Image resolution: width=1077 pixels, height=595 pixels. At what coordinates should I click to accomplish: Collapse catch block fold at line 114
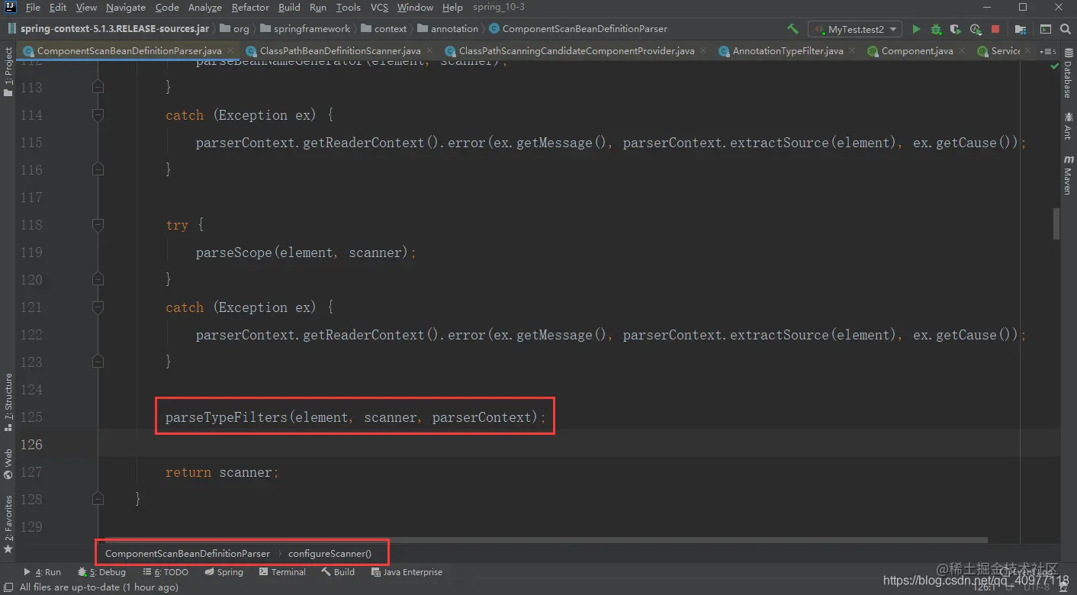(98, 115)
